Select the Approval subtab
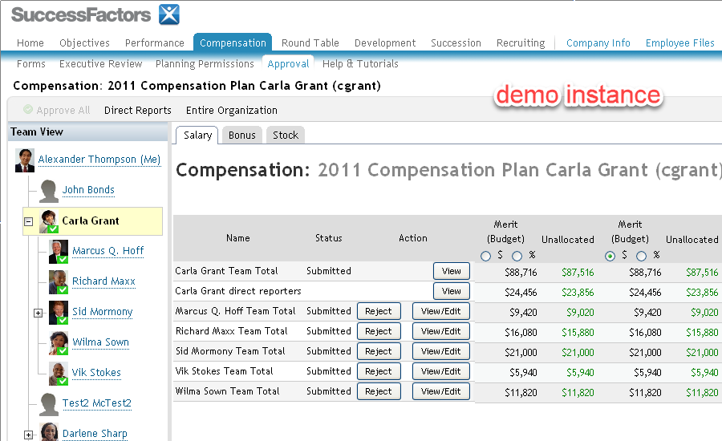The width and height of the screenshot is (722, 441). point(288,63)
